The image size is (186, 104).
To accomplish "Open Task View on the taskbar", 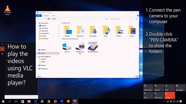I will click(x=16, y=101).
